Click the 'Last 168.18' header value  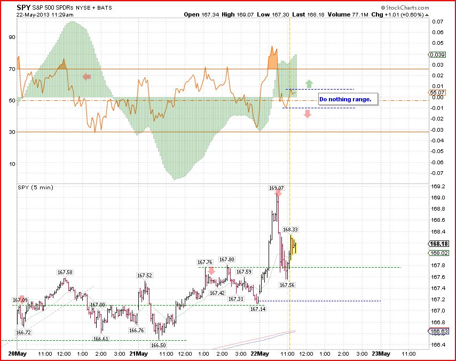(x=308, y=14)
